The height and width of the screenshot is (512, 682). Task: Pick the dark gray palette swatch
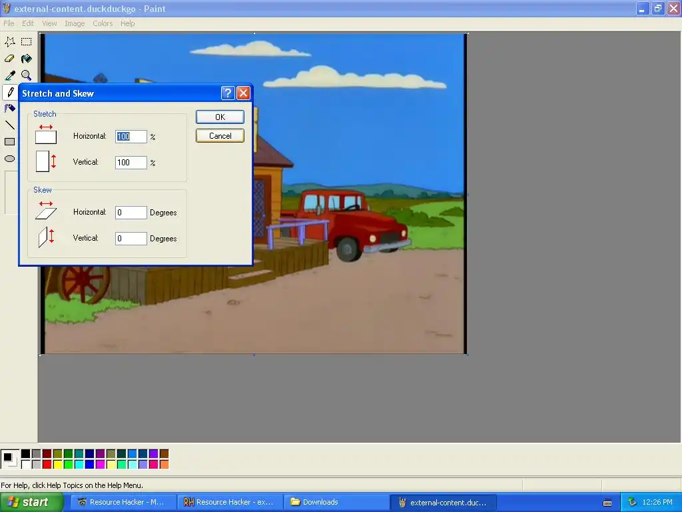point(37,453)
